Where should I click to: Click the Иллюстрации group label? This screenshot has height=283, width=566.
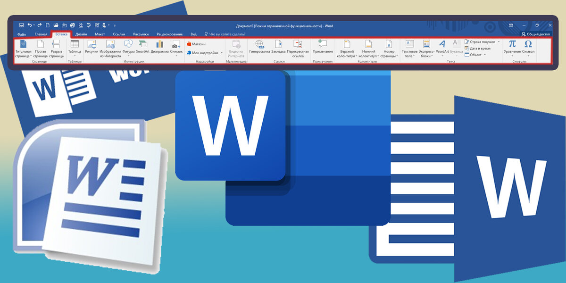point(134,61)
